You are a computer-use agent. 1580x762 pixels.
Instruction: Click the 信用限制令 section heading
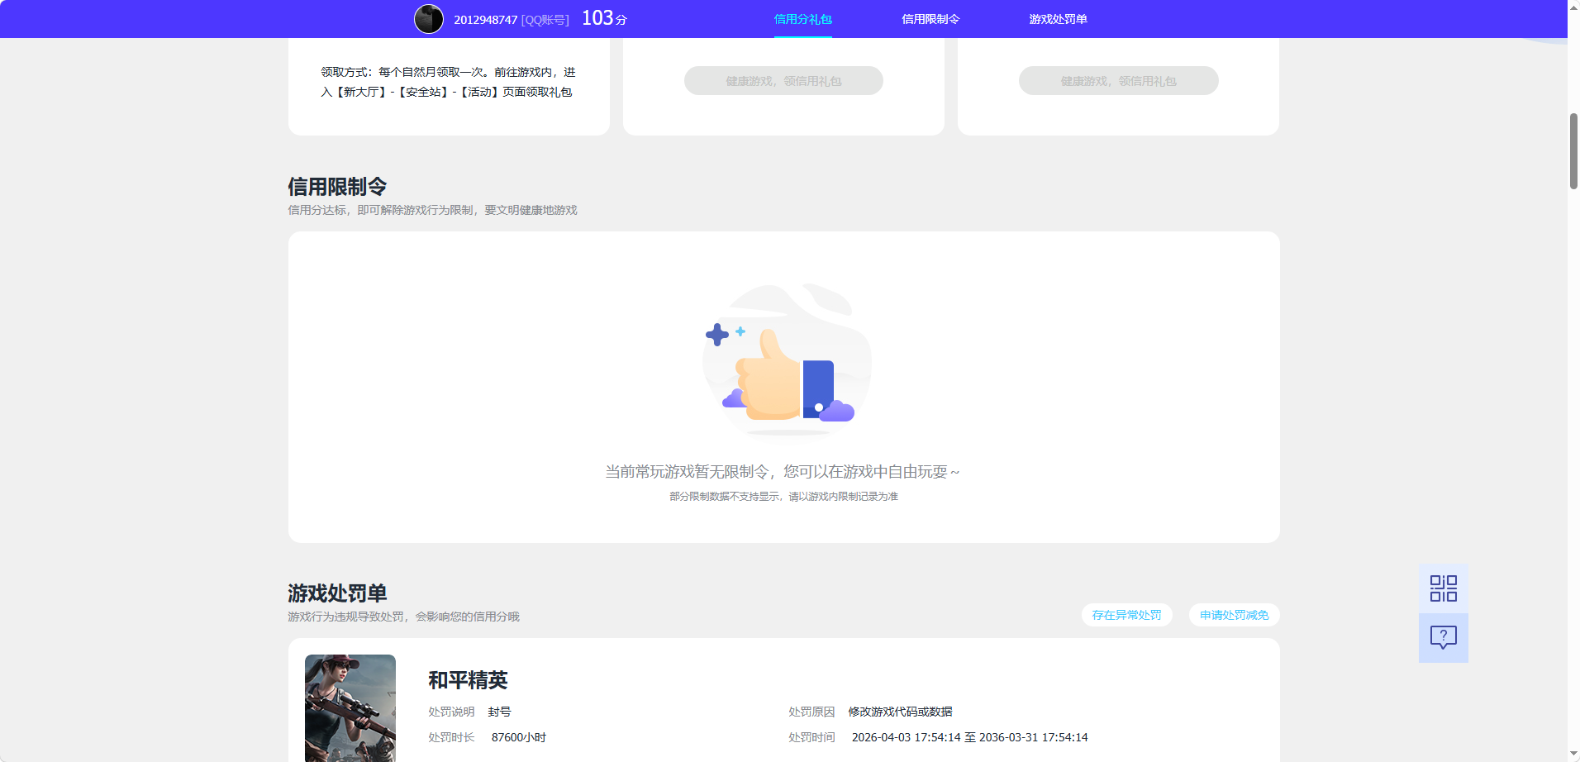tap(337, 187)
